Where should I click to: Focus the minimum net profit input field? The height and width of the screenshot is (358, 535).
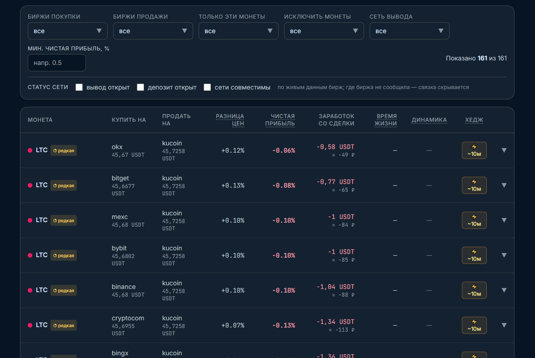[x=57, y=63]
